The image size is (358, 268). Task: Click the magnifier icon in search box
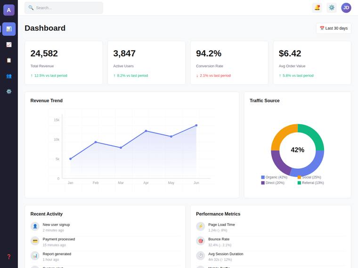click(31, 8)
